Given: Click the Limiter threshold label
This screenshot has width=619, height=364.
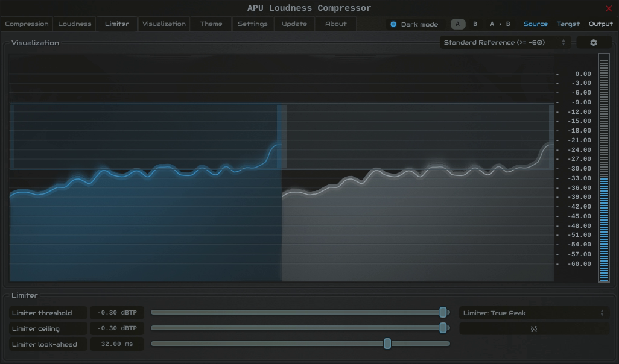Looking at the screenshot, I should (48, 313).
